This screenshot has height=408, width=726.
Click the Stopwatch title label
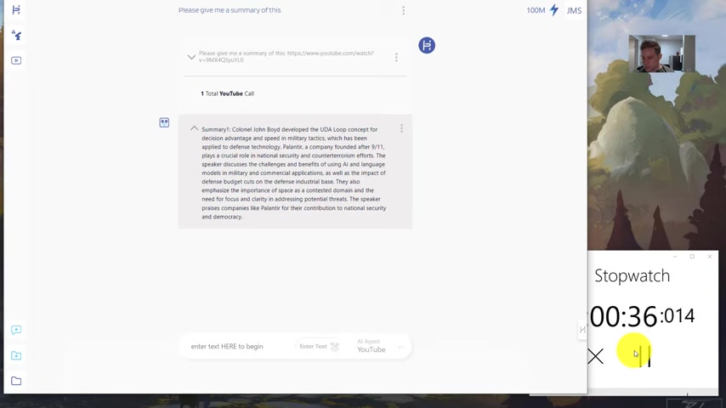(x=632, y=275)
